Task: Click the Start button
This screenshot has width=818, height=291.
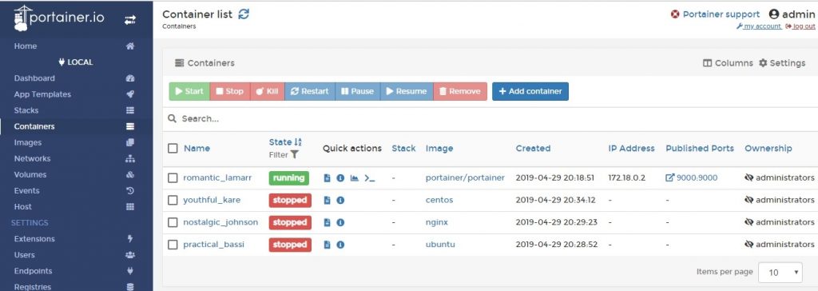Action: (x=189, y=91)
